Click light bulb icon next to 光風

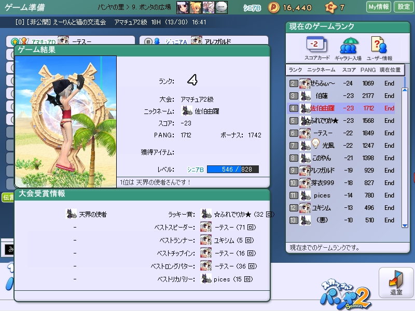pyautogui.click(x=315, y=144)
